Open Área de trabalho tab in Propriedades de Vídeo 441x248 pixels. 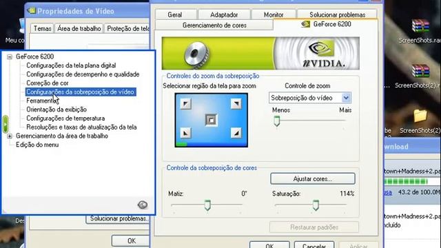[x=79, y=28]
